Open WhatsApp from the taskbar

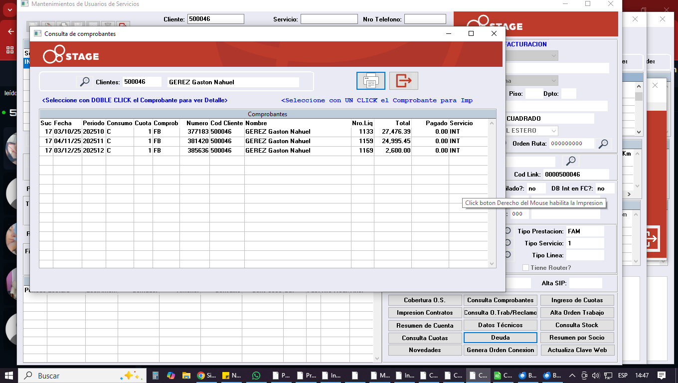tap(256, 376)
